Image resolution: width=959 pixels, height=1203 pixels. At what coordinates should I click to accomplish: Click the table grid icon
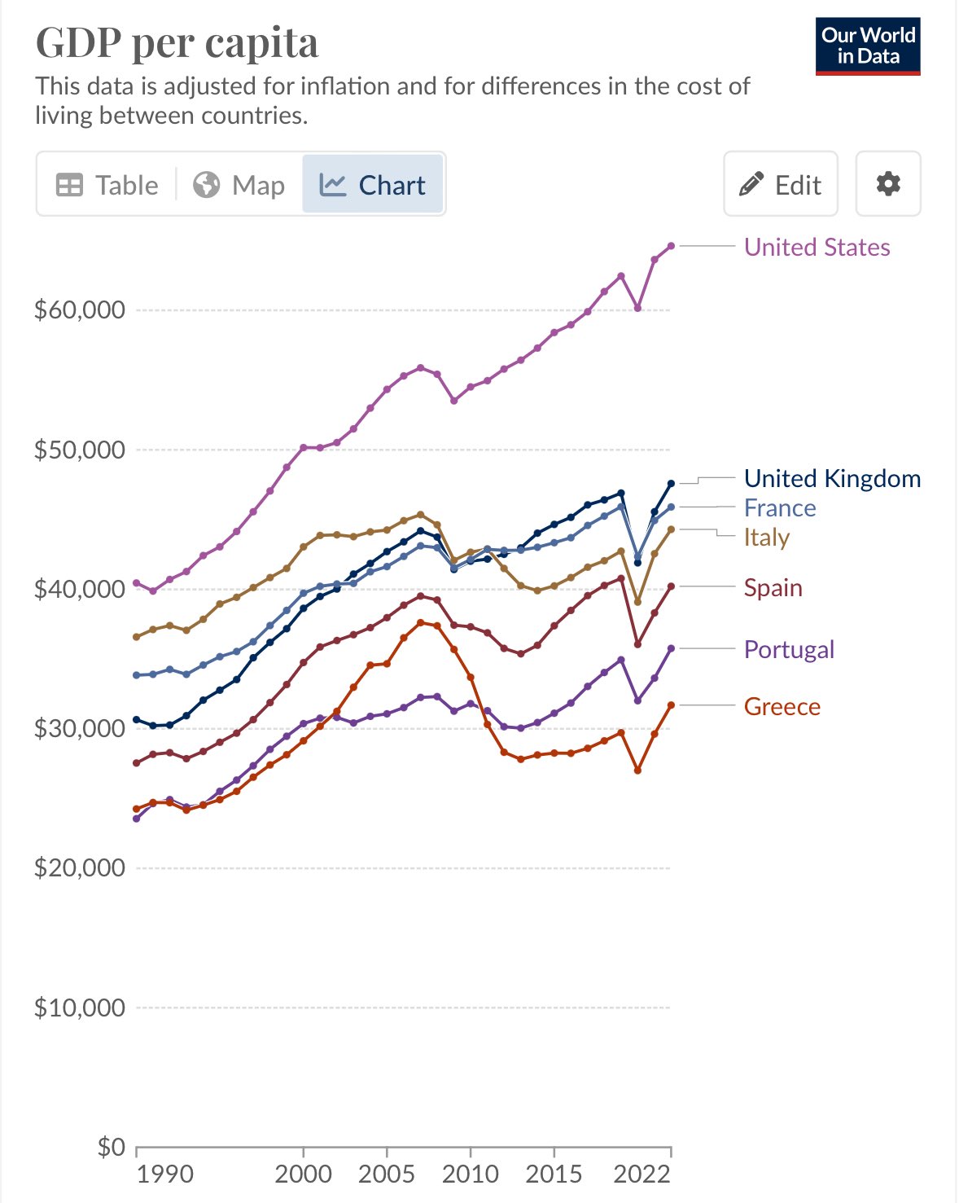point(69,185)
